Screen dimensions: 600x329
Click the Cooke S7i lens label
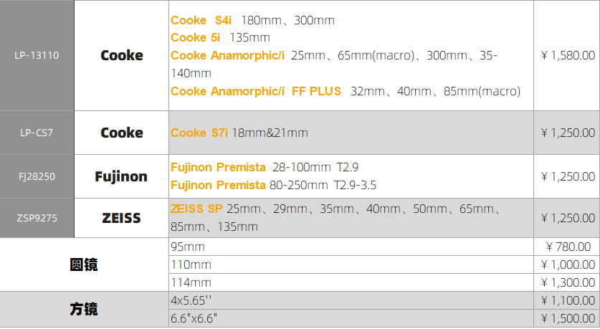pos(200,133)
